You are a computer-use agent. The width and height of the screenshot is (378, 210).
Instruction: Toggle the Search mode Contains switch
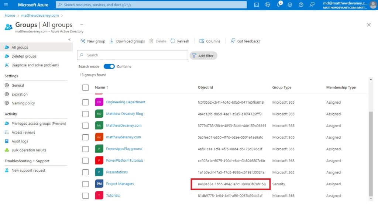[x=109, y=66]
